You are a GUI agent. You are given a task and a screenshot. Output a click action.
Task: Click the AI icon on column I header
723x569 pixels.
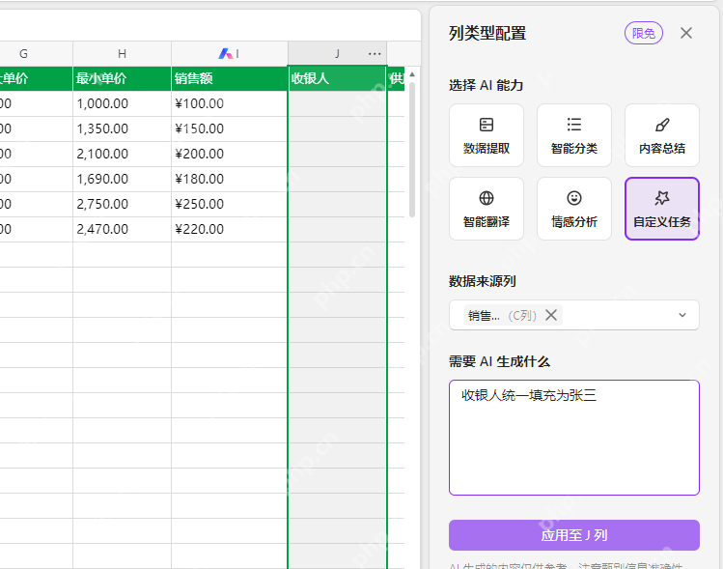[225, 54]
